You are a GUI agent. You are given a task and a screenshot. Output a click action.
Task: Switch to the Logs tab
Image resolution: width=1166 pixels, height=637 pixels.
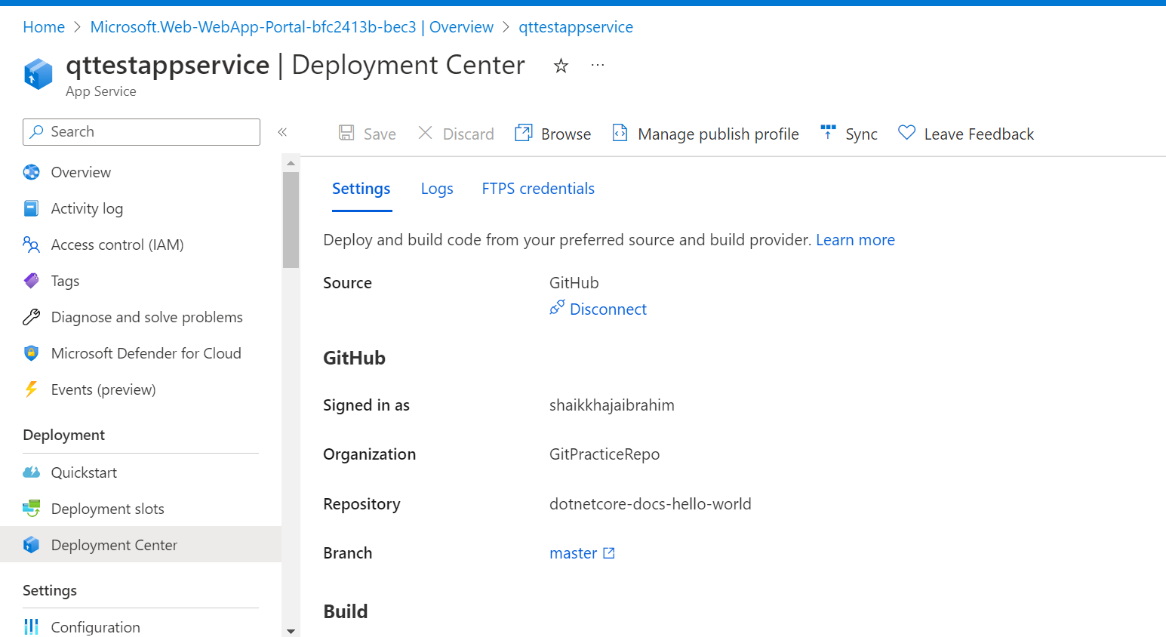pyautogui.click(x=437, y=189)
